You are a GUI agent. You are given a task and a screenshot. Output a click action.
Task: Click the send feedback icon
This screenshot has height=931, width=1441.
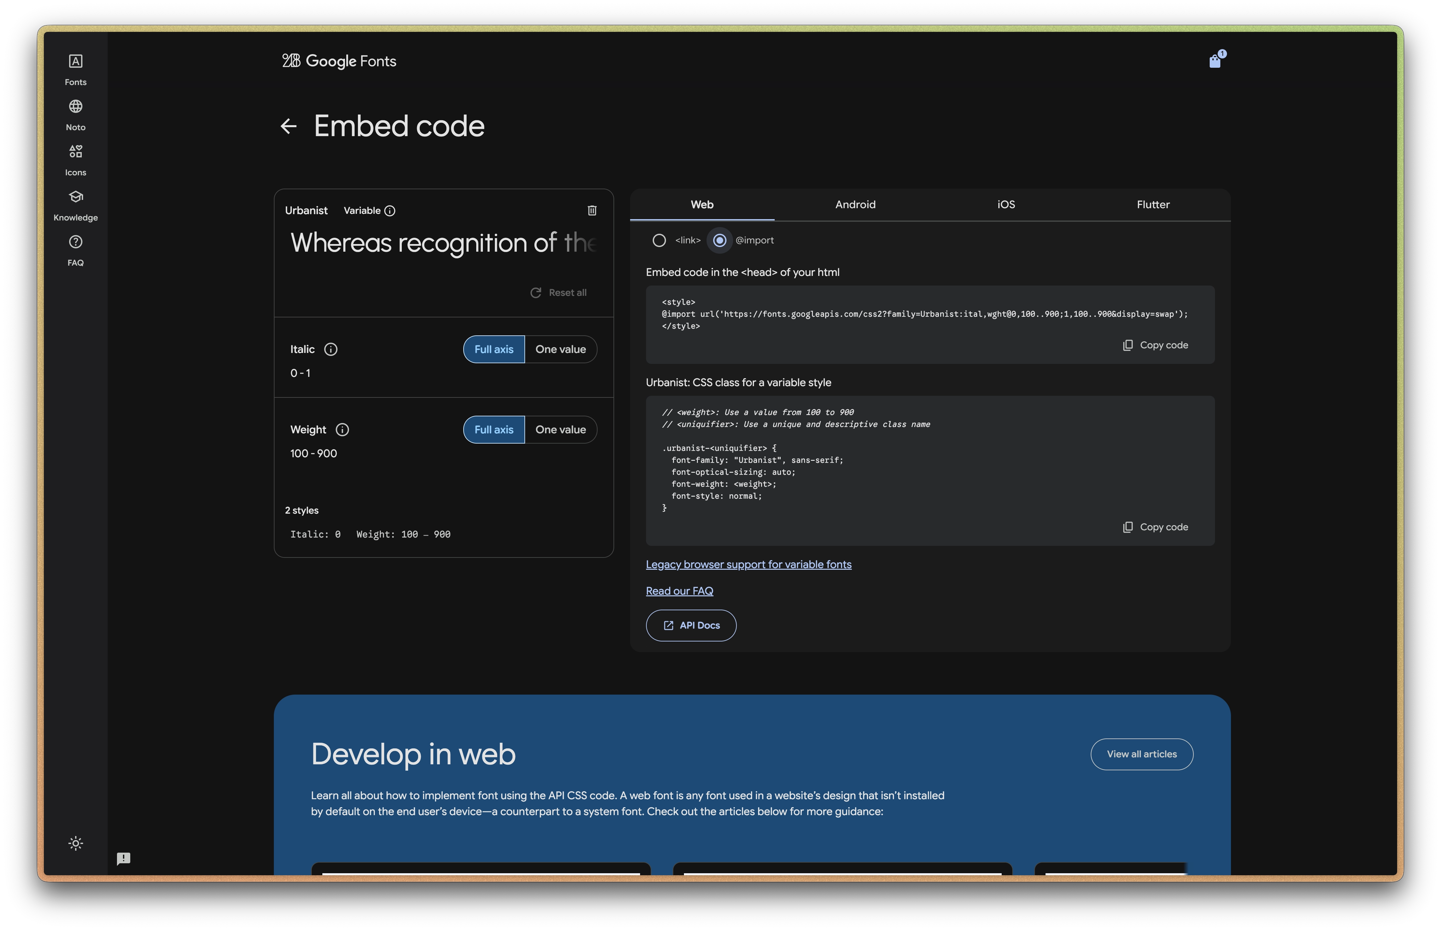[x=123, y=859]
